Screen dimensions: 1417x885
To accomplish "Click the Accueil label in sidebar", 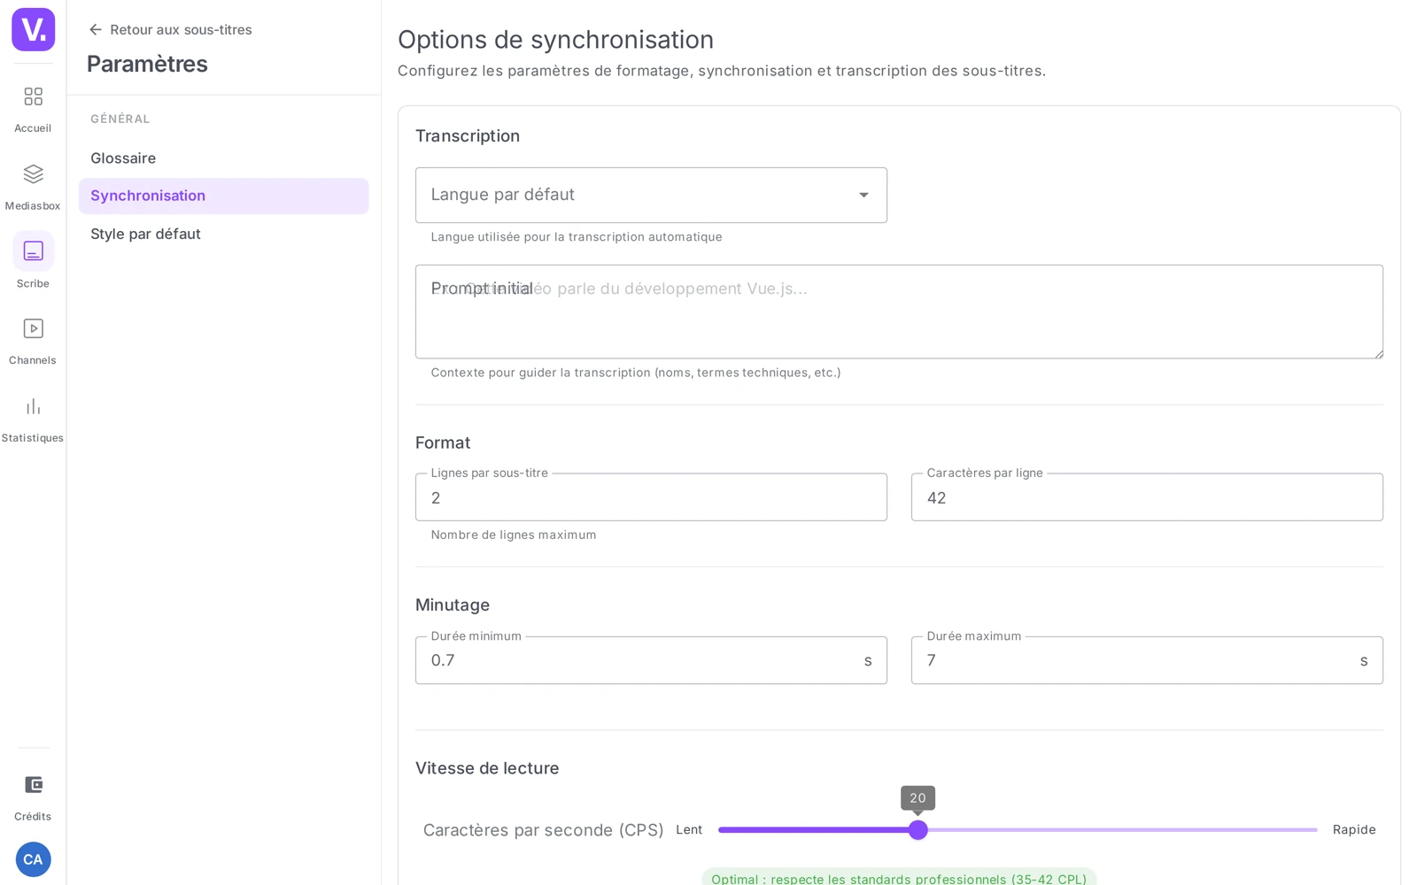I will pyautogui.click(x=33, y=128).
